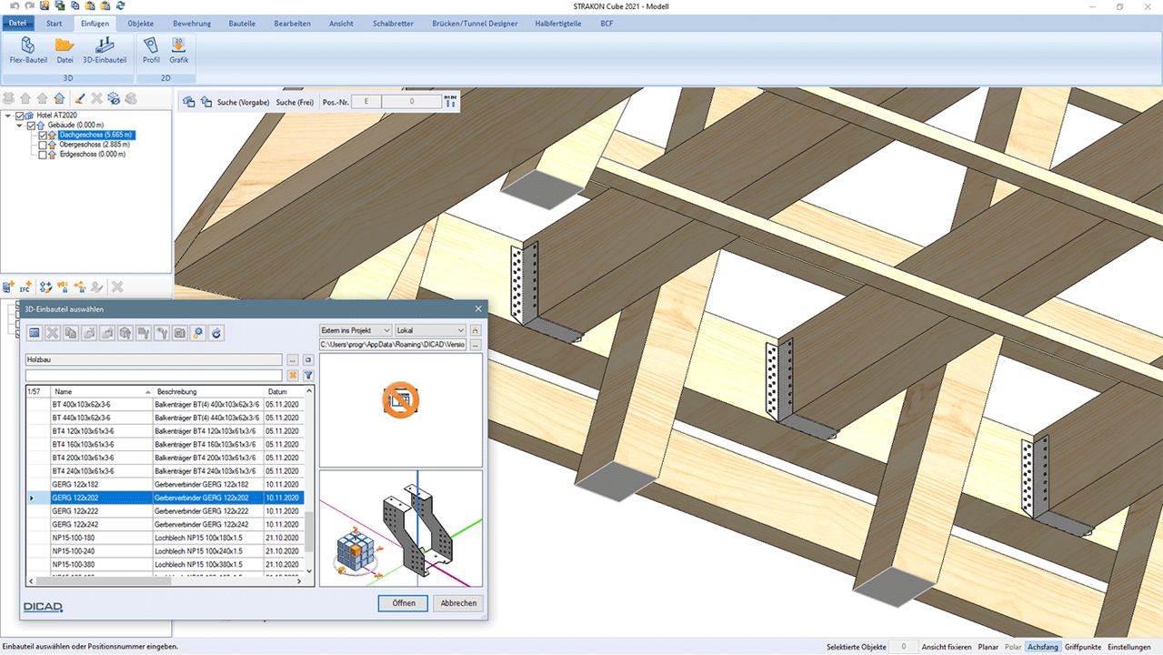
Task: Open the Schalbretter ribbon tab
Action: point(393,24)
